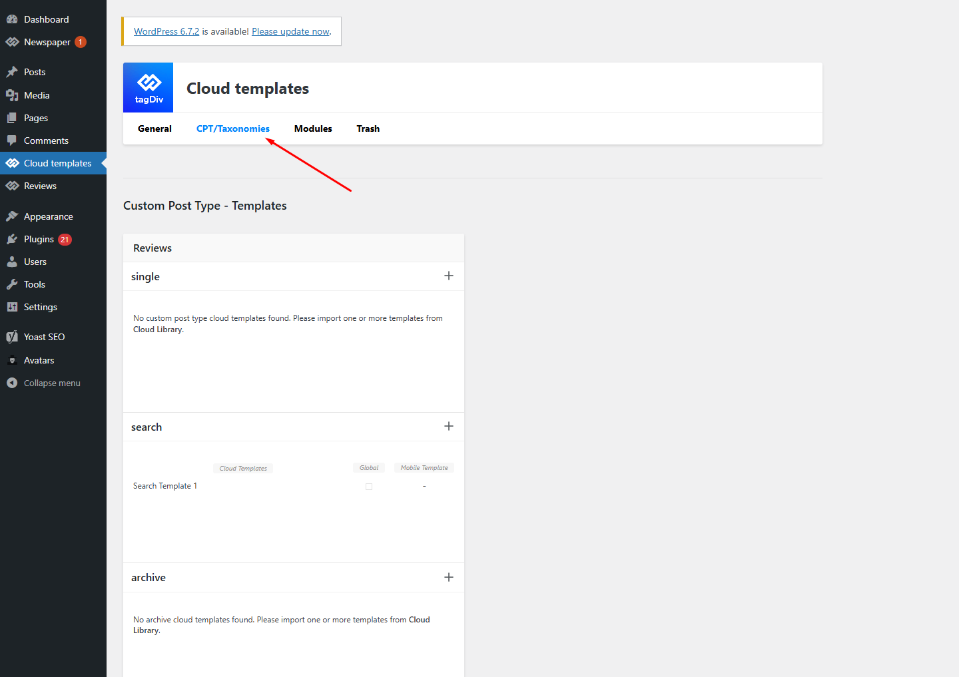The width and height of the screenshot is (959, 677).
Task: Click the Dashboard gauge icon
Action: tap(12, 19)
